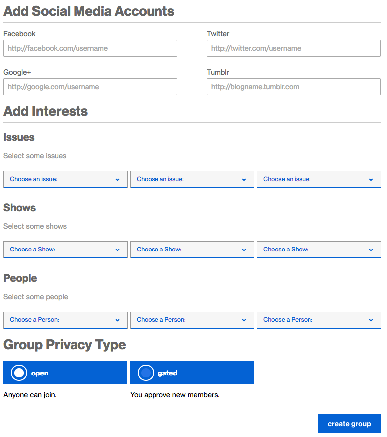Screen dimensions: 387x437
Task: Click the Twitter URL input field
Action: pos(293,48)
